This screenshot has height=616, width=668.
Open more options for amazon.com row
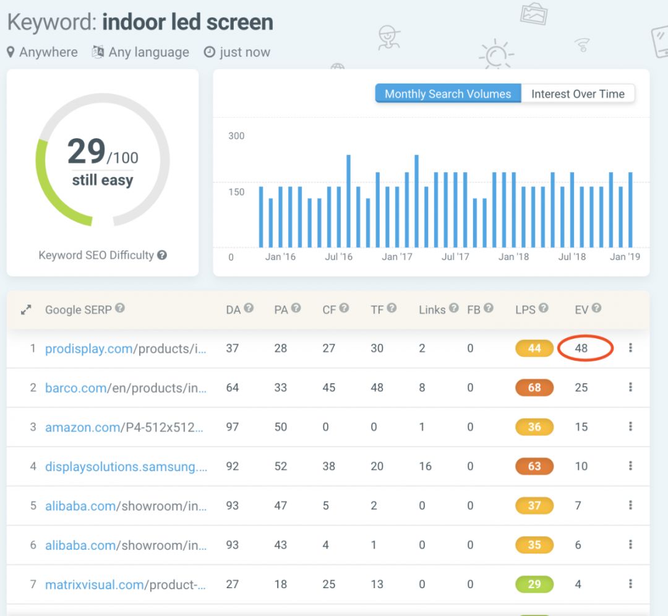tap(630, 427)
